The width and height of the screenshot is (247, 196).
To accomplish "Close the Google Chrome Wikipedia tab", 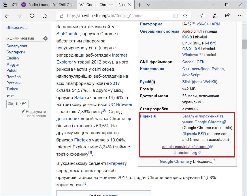I will click(130, 5).
